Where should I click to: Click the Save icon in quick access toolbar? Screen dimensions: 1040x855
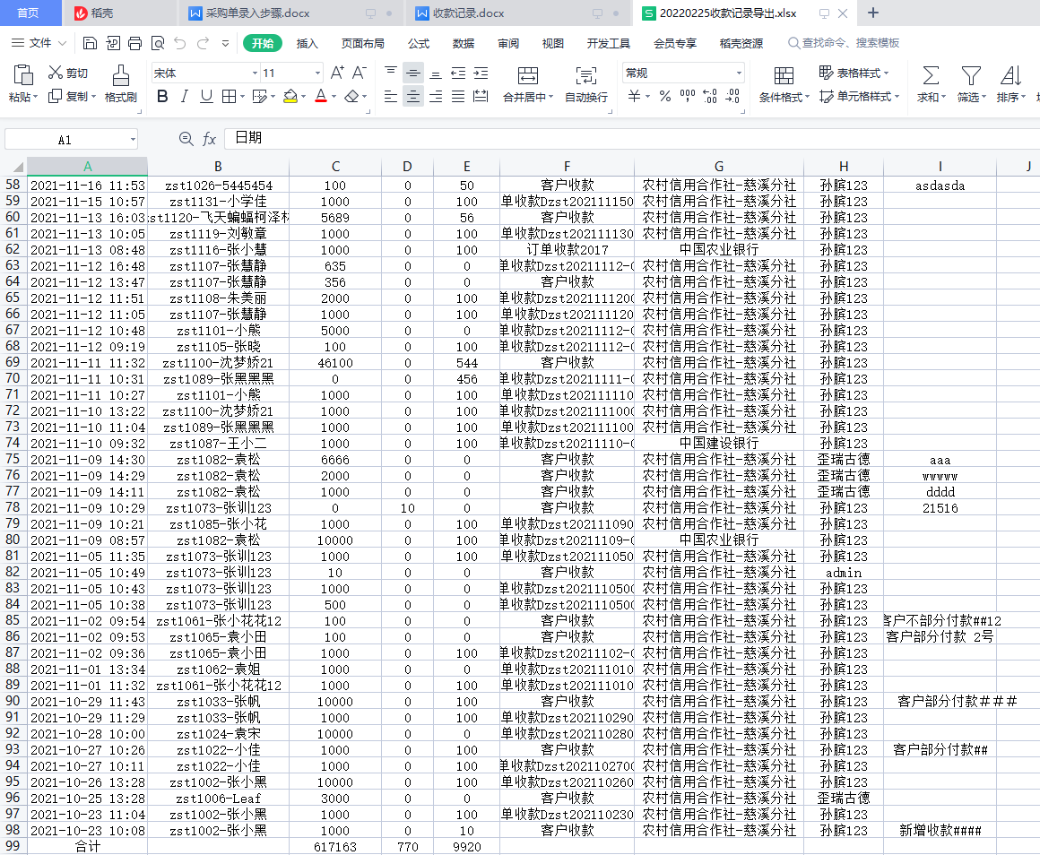point(90,43)
